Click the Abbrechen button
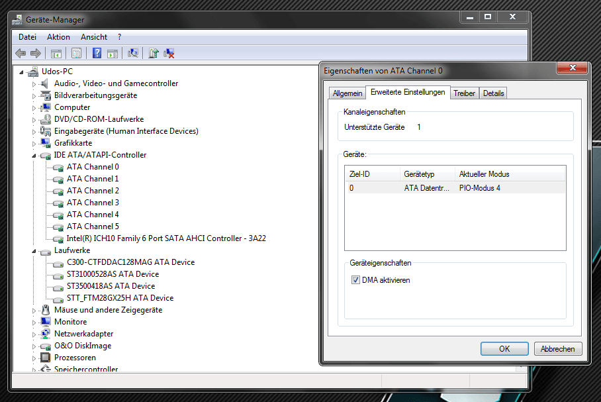The height and width of the screenshot is (402, 601). 558,348
